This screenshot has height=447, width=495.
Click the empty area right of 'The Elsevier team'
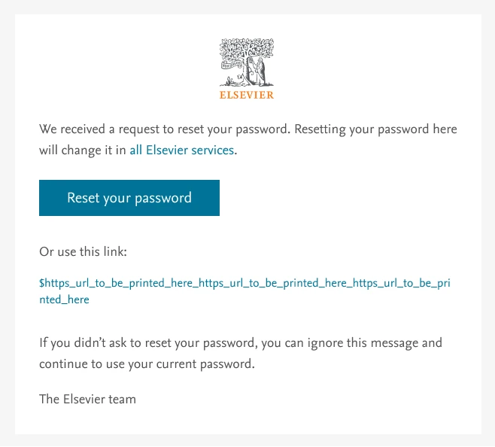[x=301, y=399]
